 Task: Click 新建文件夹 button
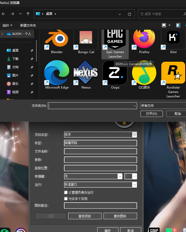pyautogui.click(x=28, y=26)
